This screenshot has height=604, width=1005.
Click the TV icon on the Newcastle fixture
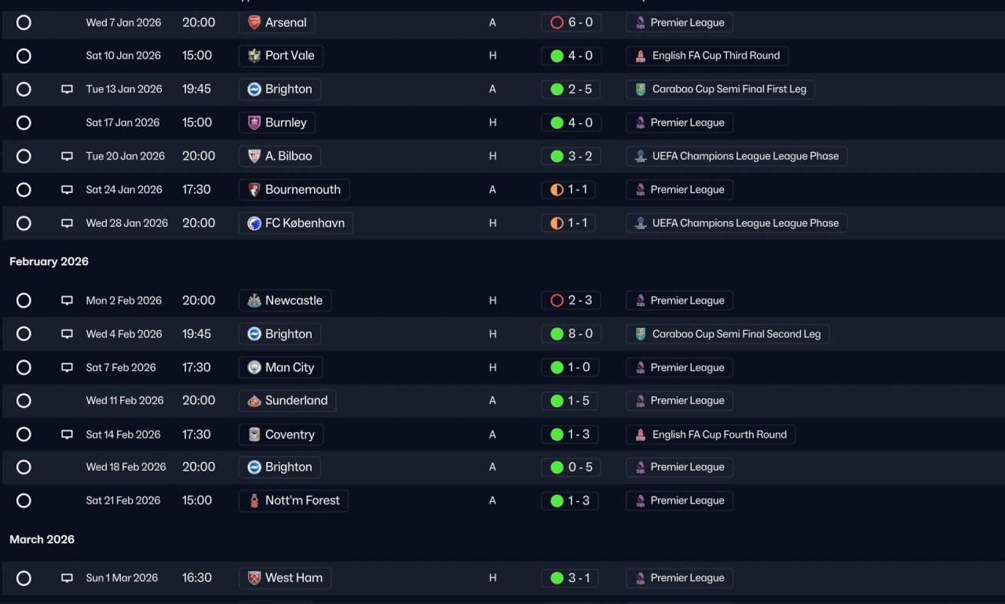pyautogui.click(x=68, y=300)
